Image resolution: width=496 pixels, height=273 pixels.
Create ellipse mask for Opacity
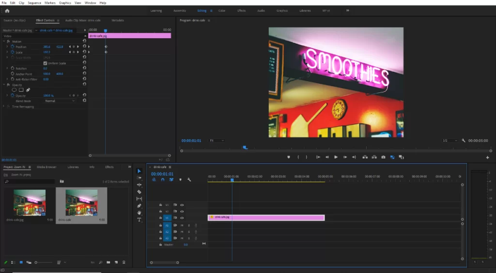[14, 90]
